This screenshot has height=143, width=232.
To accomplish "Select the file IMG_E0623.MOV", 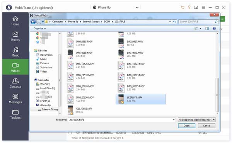I will click(x=131, y=77).
